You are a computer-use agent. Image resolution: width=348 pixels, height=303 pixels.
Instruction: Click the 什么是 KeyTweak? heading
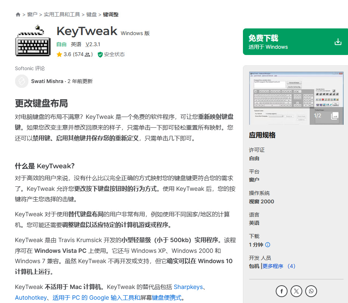pyautogui.click(x=45, y=166)
